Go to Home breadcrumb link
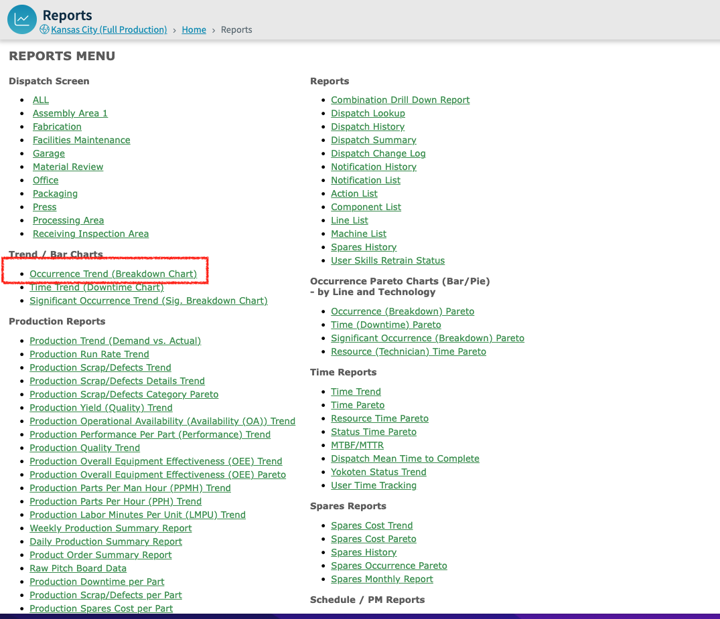This screenshot has height=619, width=720. [194, 30]
